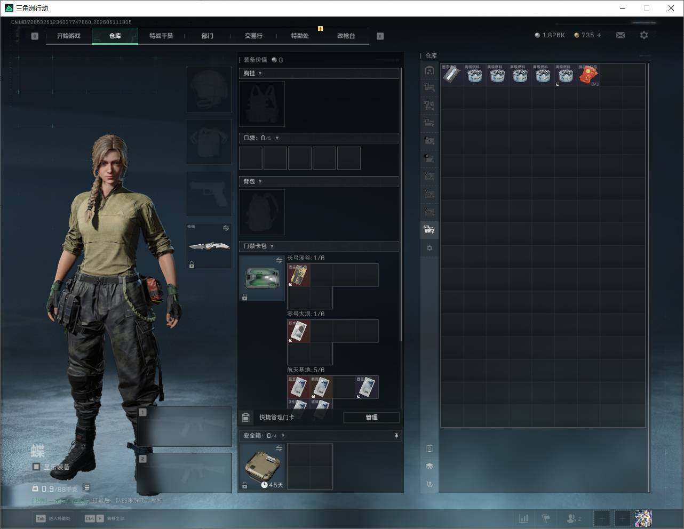Show help for 安全箱 section
This screenshot has height=529, width=684.
point(283,436)
